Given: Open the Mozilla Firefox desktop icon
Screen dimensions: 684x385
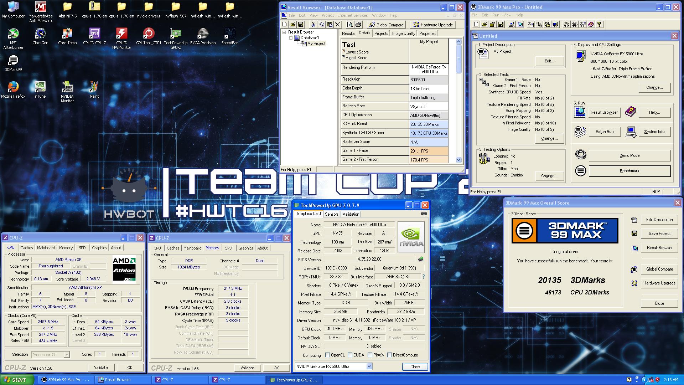Looking at the screenshot, I should (13, 90).
